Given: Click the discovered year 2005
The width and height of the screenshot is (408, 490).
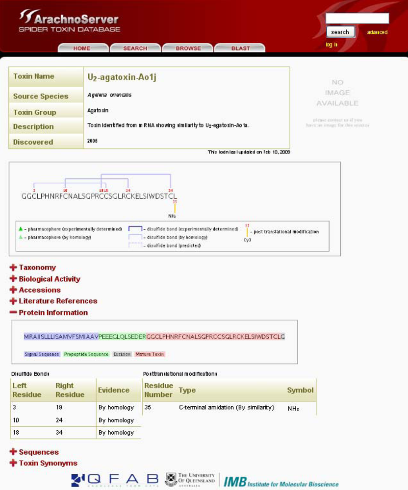Looking at the screenshot, I should (92, 141).
